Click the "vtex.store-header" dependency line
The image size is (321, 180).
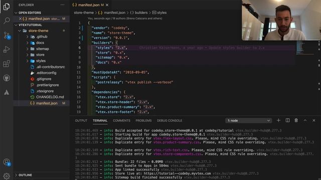[x=122, y=102]
